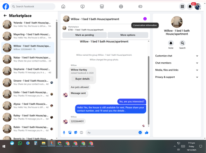The height and width of the screenshot is (153, 206).
Task: Send a thumbs up like
Action: pos(147,132)
